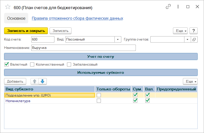The image size is (204, 133).
Task: Open the Группа счетов selection form icon
Action: (194, 40)
